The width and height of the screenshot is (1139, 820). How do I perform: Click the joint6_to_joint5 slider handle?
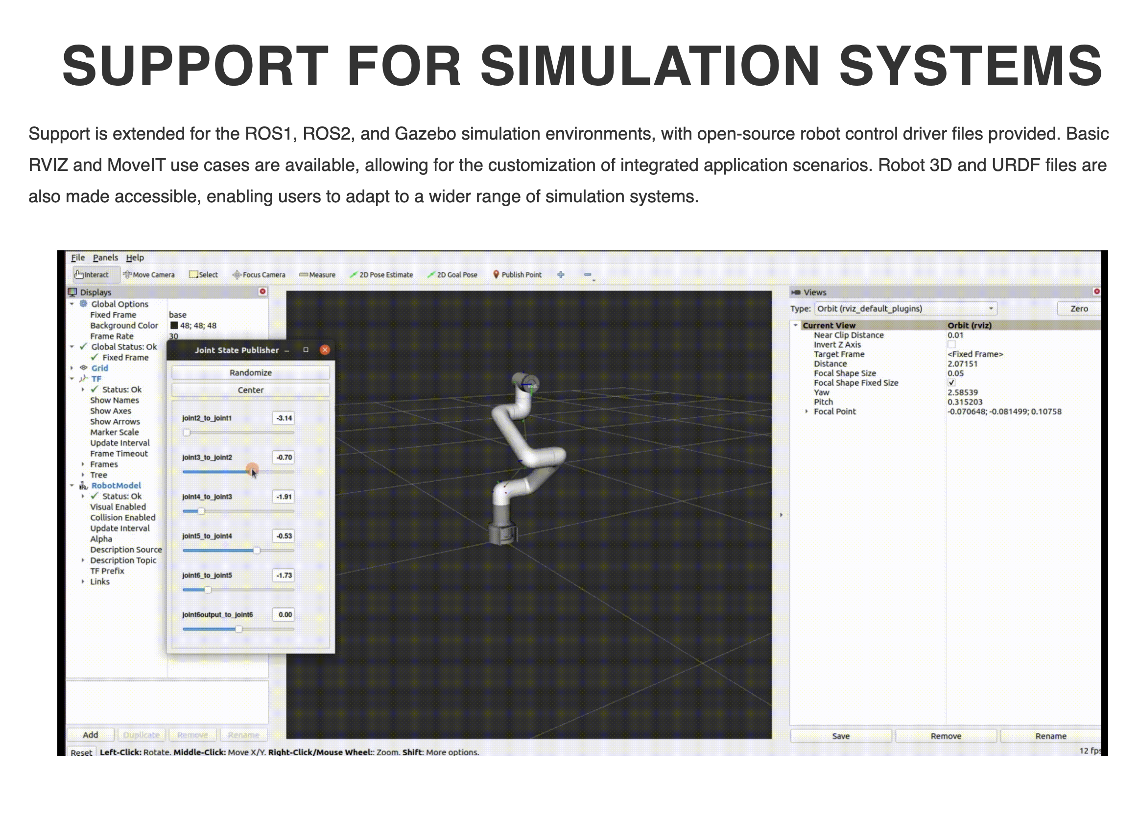point(208,589)
